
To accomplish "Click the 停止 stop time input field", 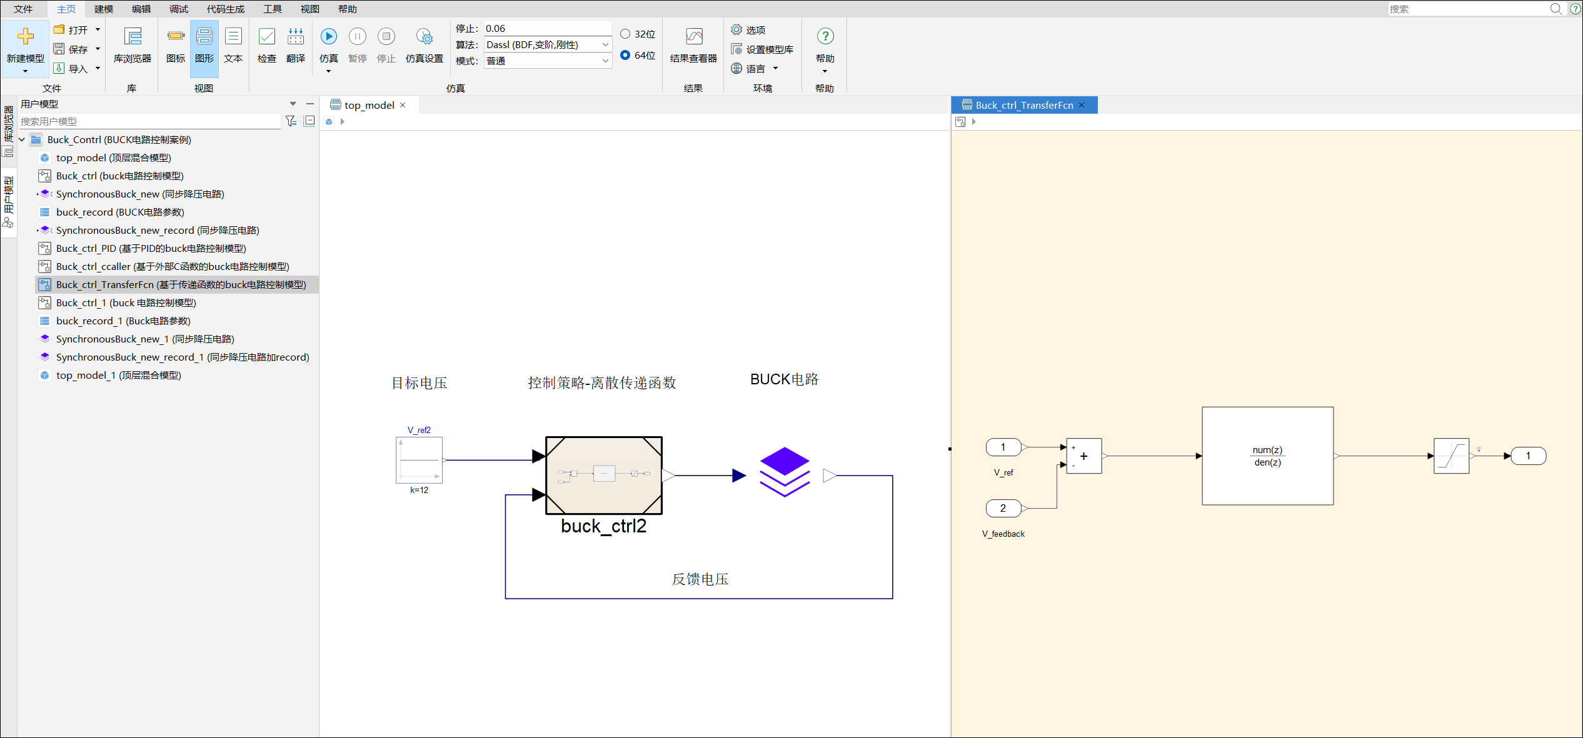I will [x=546, y=28].
